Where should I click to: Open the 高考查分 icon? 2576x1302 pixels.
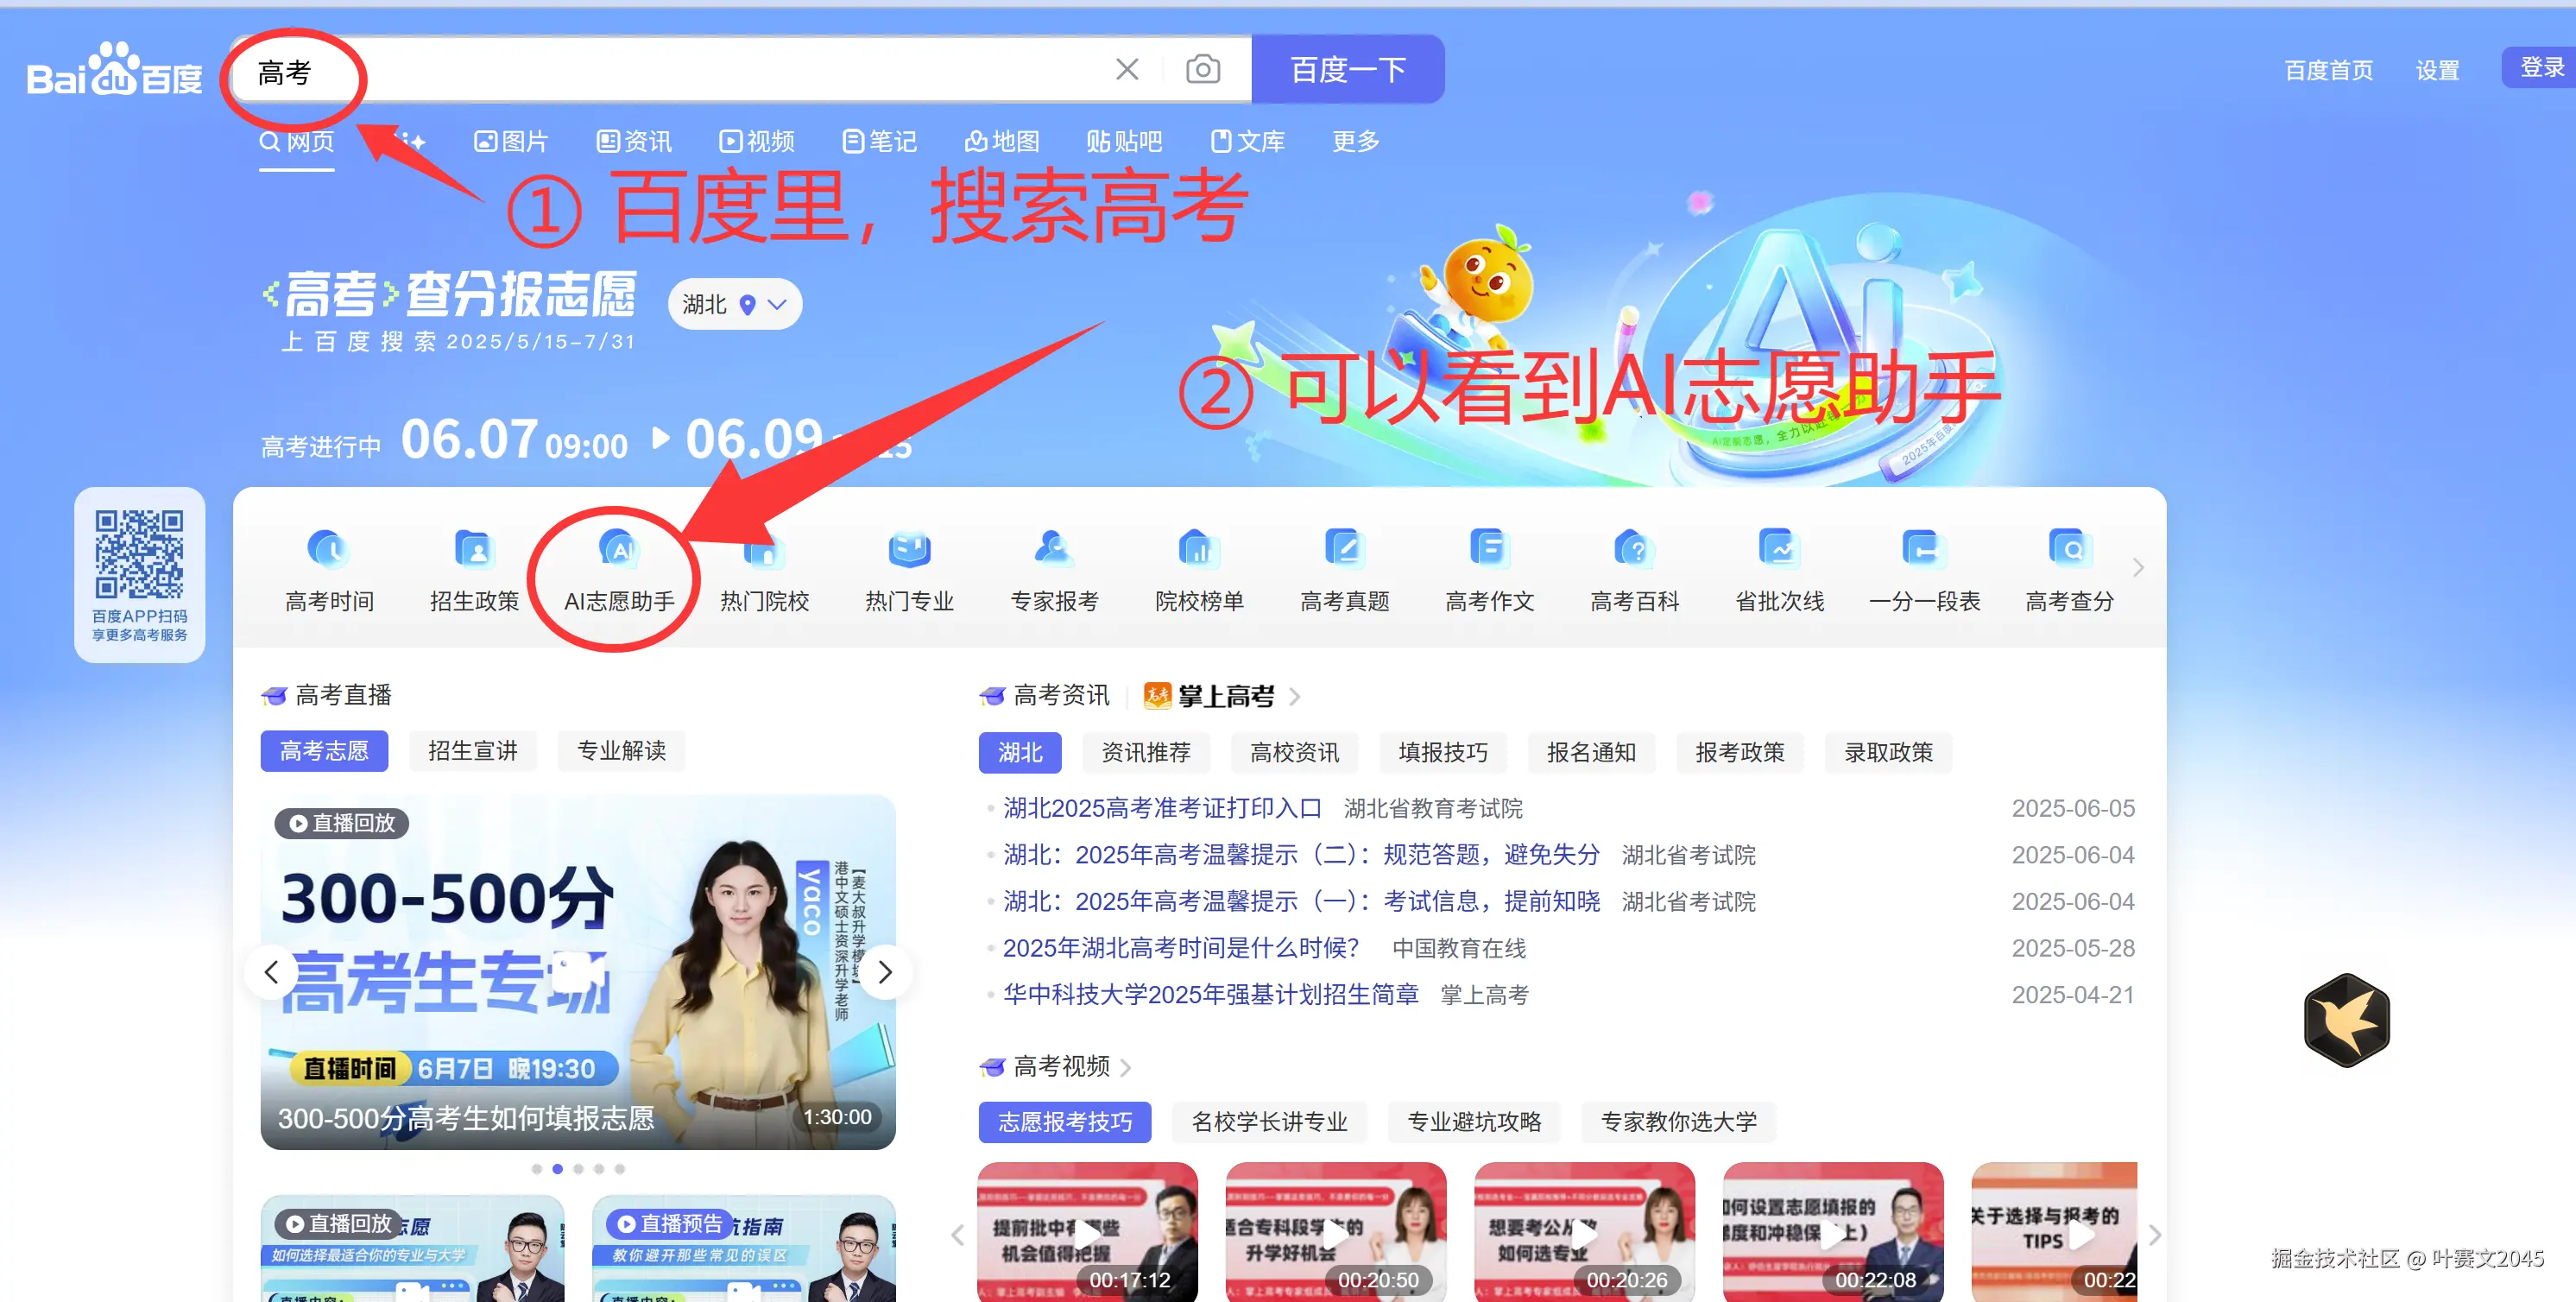(2069, 550)
